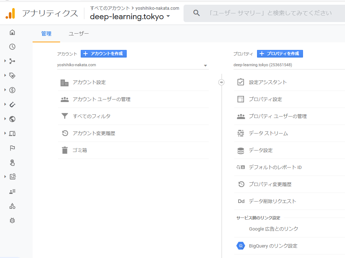Click the checklist icon for 設定アシスタント
This screenshot has width=345, height=258.
[241, 82]
